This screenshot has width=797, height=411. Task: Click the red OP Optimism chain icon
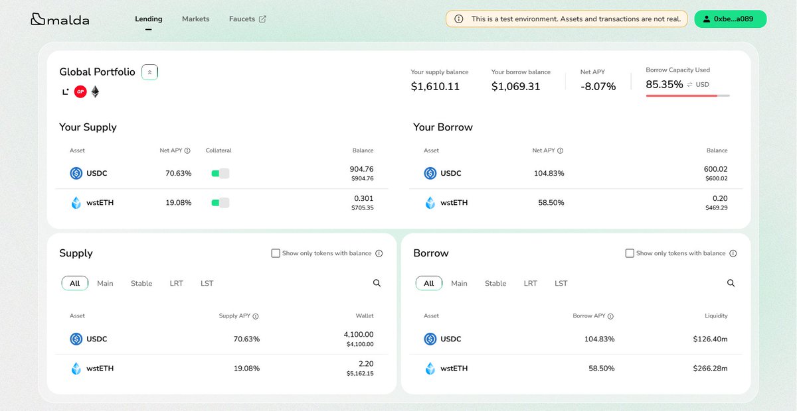[x=80, y=91]
